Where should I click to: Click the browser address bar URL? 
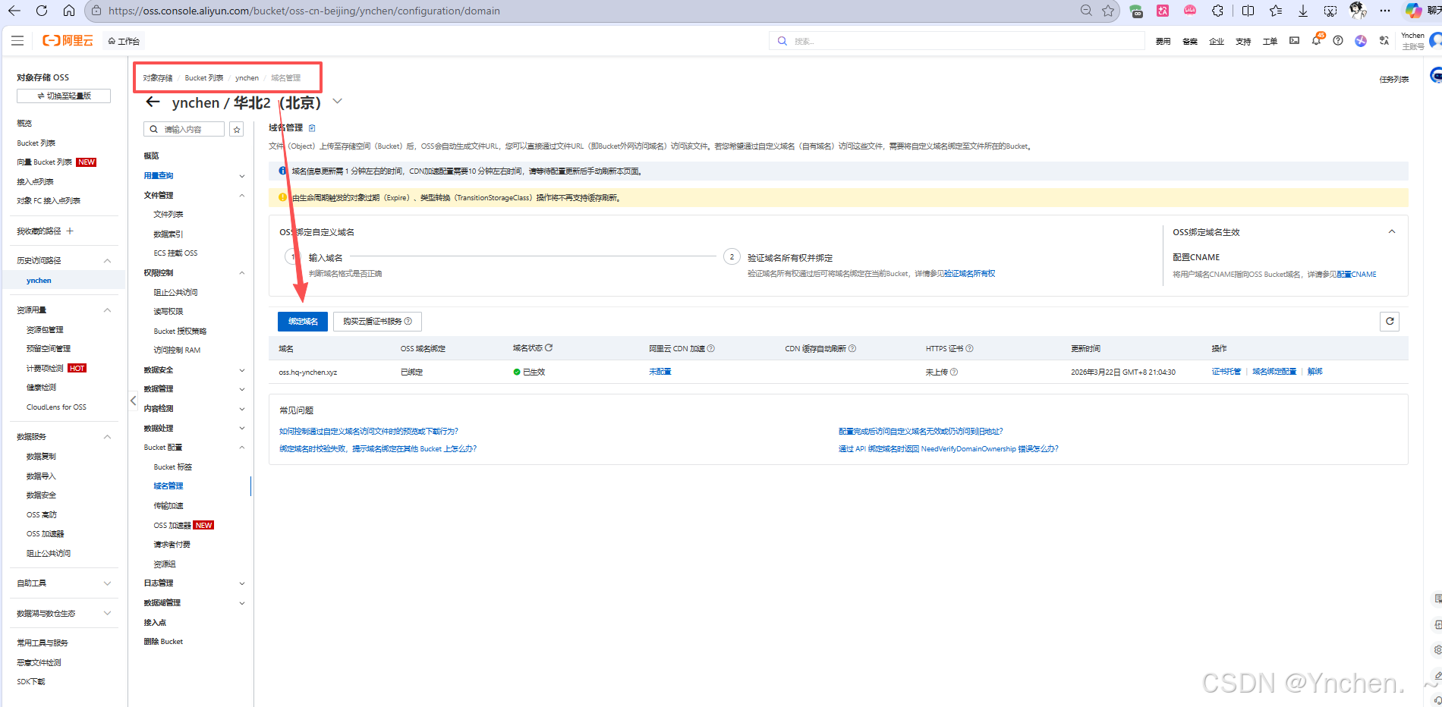pos(304,11)
